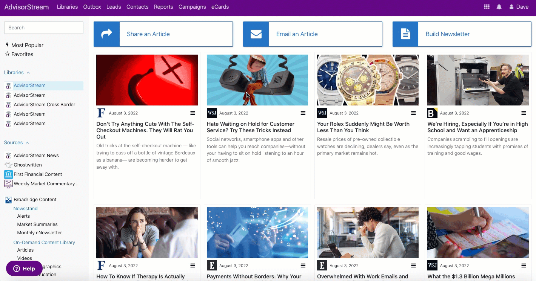Open Alerts under Newsstand

tap(23, 216)
